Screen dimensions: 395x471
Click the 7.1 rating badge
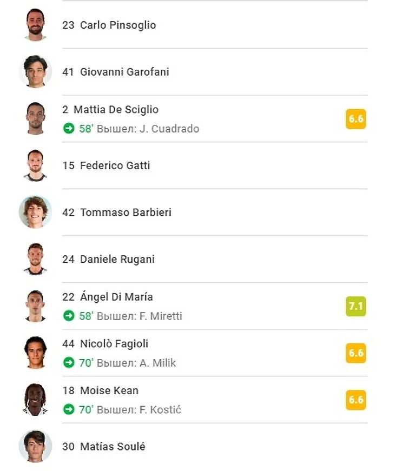[x=356, y=307]
